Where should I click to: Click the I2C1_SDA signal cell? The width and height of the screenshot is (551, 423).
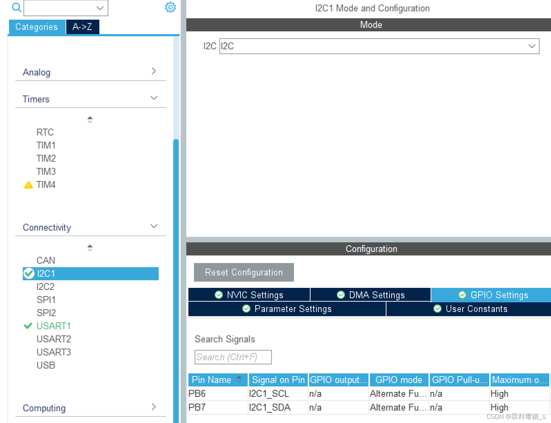coord(278,407)
